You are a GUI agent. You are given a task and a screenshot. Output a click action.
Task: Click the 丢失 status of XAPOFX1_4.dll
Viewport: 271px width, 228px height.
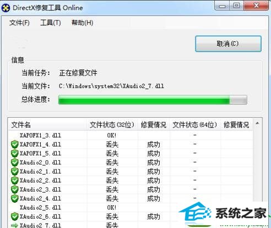click(x=112, y=144)
